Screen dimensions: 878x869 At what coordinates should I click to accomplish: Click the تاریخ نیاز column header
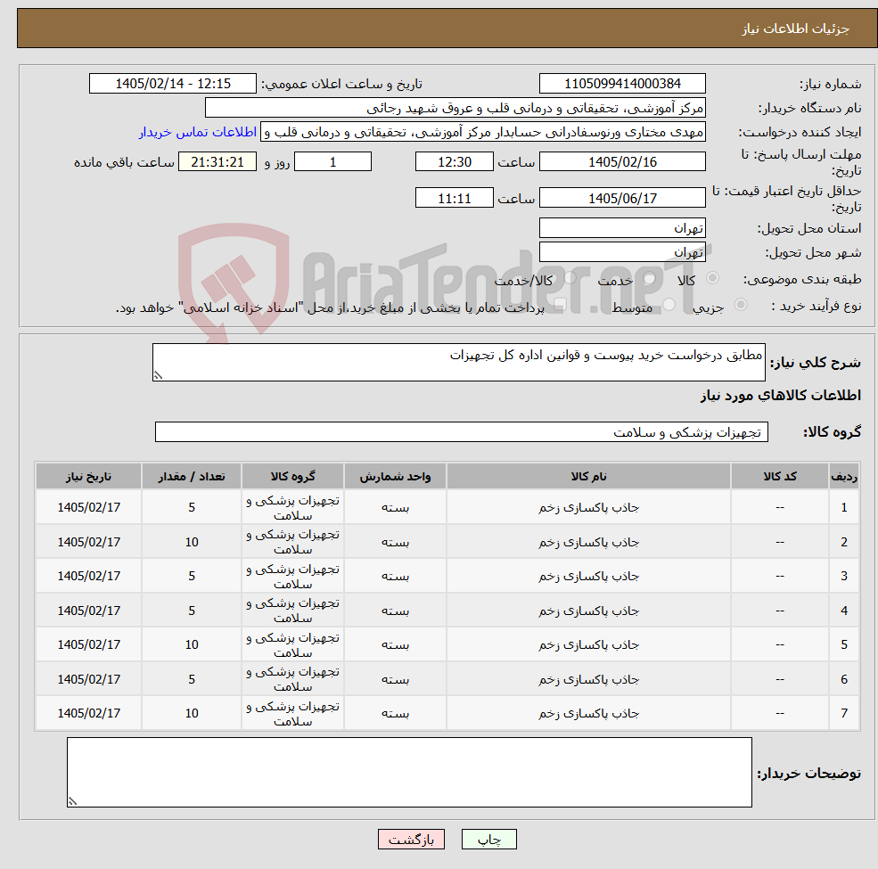[x=88, y=476]
